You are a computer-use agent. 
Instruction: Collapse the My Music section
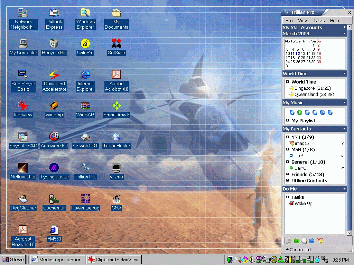(x=344, y=103)
